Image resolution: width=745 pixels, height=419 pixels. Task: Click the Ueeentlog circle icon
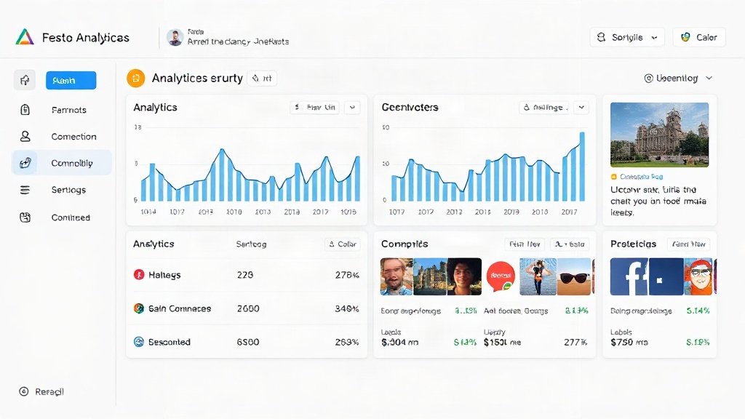[x=648, y=79]
